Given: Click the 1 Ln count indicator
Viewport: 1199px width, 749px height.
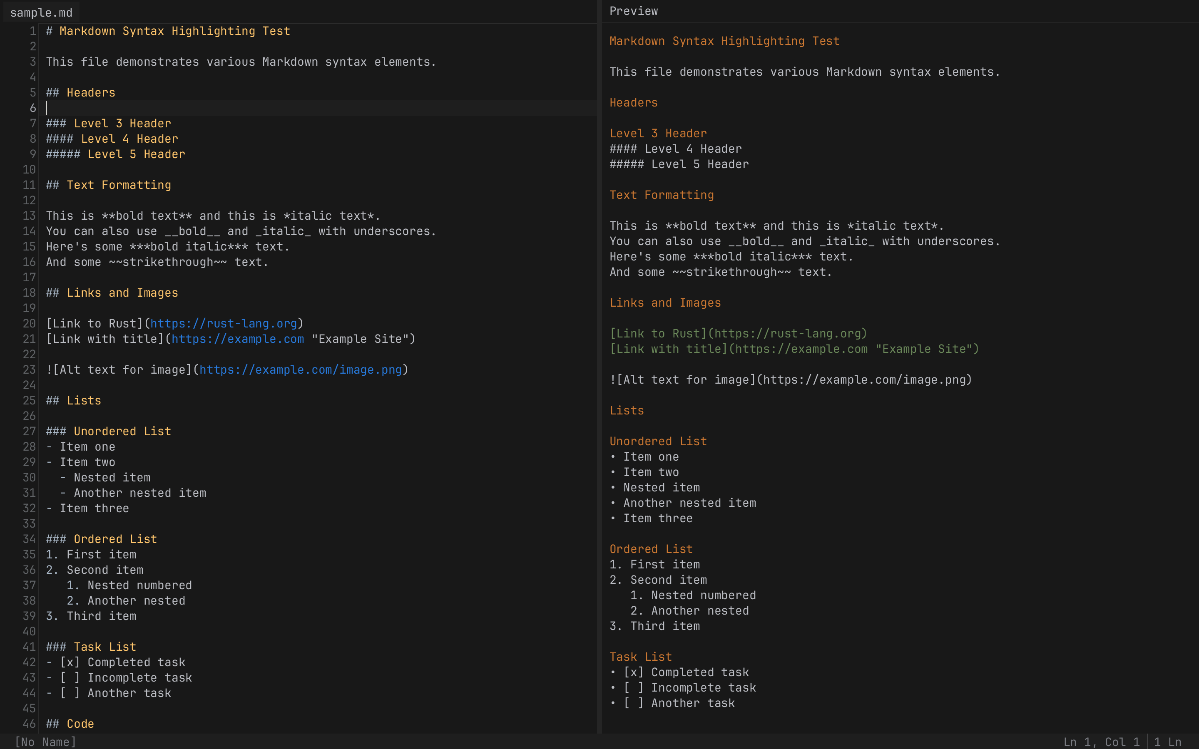Looking at the screenshot, I should click(x=1169, y=742).
